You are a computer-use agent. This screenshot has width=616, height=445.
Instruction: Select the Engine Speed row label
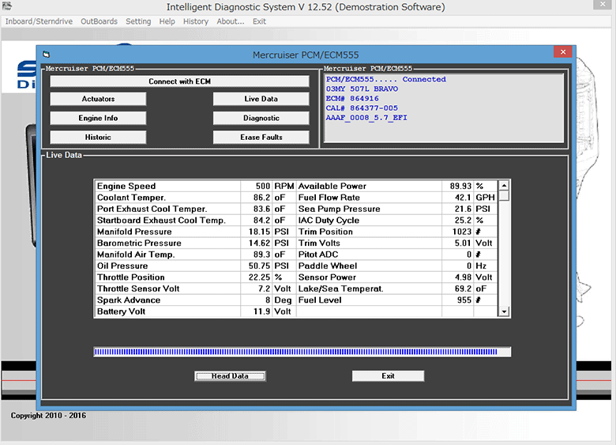click(126, 186)
